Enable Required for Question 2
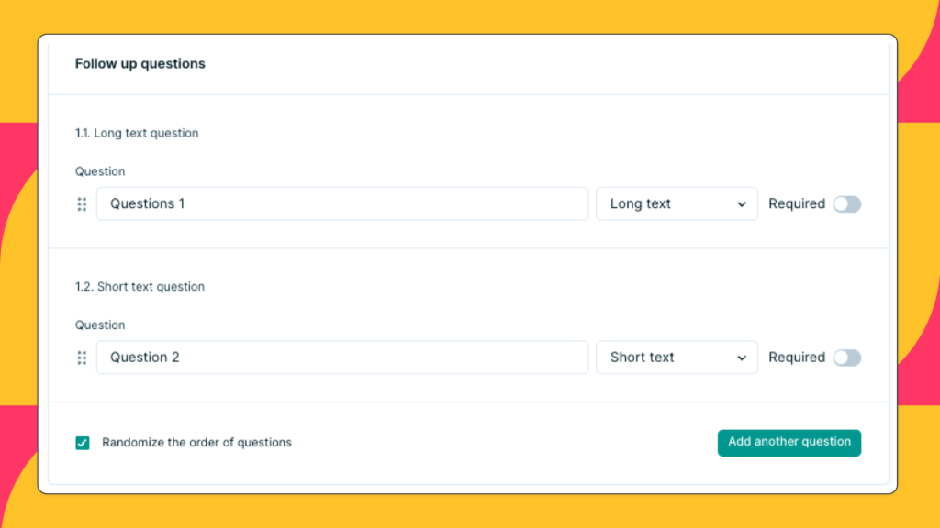The height and width of the screenshot is (528, 940). pos(846,357)
